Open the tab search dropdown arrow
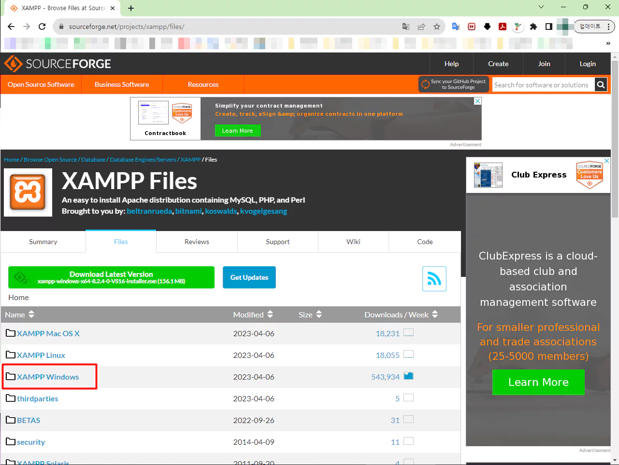 point(541,7)
